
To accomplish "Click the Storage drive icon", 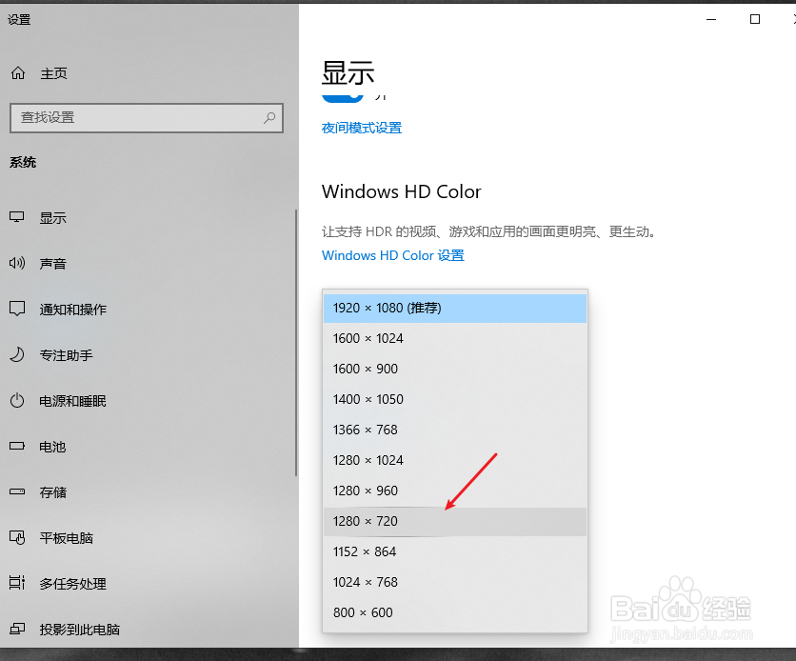I will 17,491.
